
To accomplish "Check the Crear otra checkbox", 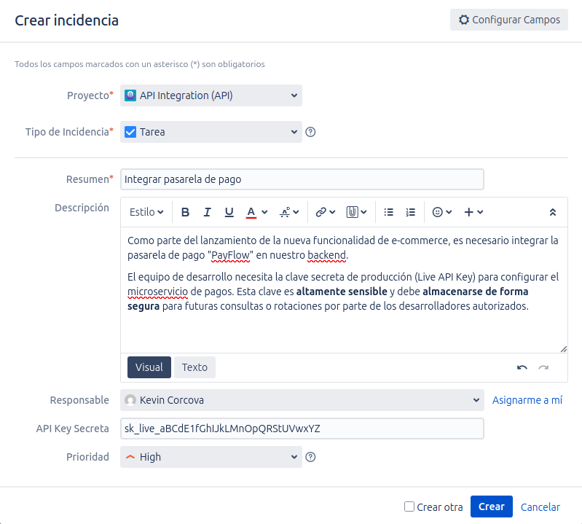I will (x=409, y=507).
